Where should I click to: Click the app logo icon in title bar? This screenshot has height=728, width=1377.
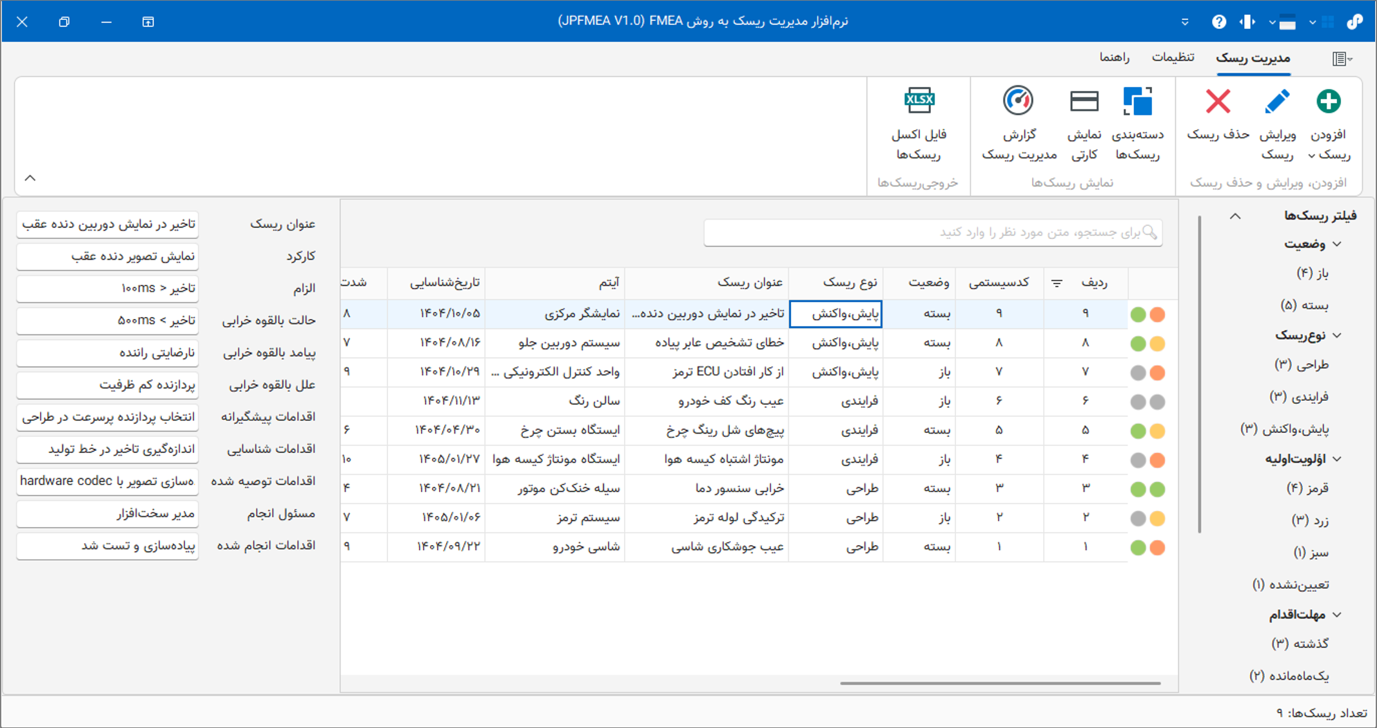click(1354, 22)
